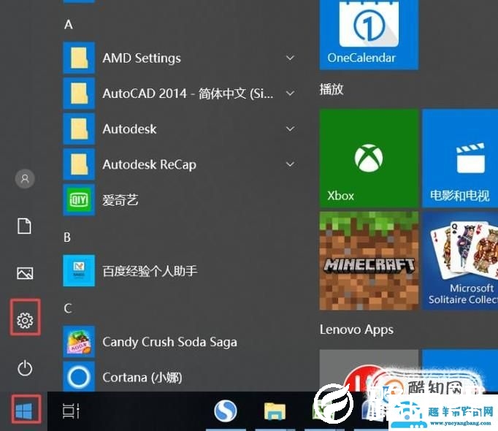Viewport: 498px width, 431px height.
Task: Open the AMD Settings folder icon
Action: coord(79,58)
